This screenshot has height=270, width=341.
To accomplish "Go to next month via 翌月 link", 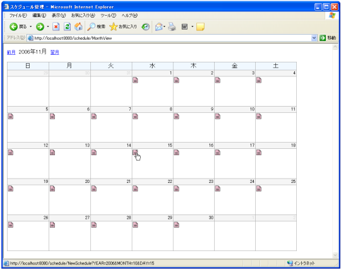I will point(55,52).
